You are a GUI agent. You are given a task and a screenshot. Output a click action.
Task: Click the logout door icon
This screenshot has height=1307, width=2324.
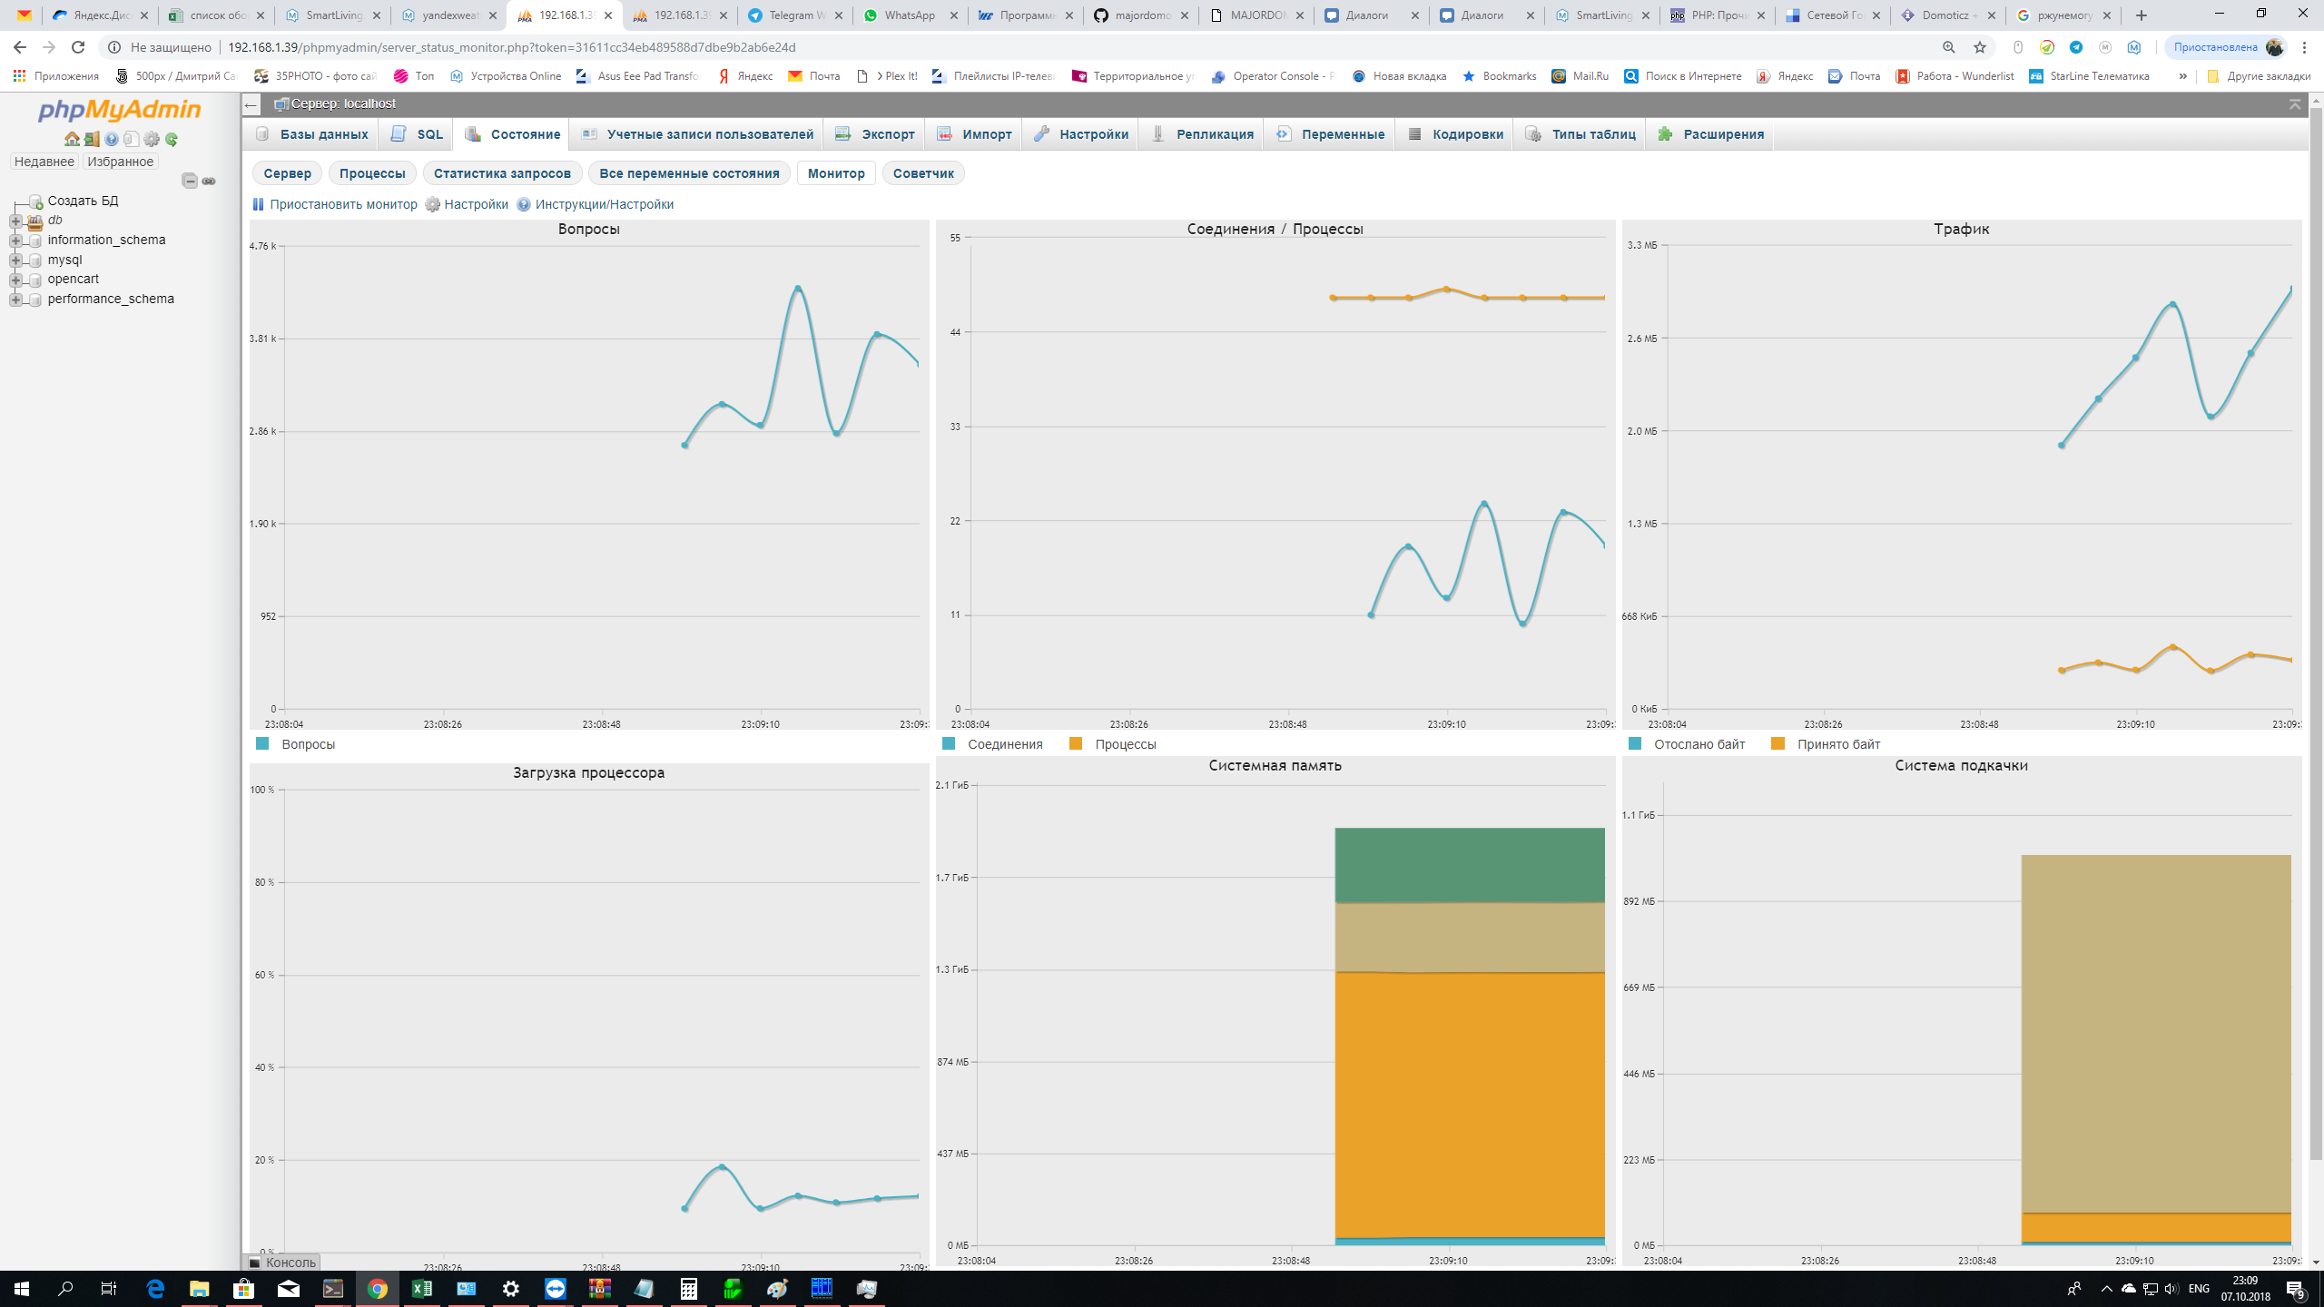pyautogui.click(x=92, y=140)
